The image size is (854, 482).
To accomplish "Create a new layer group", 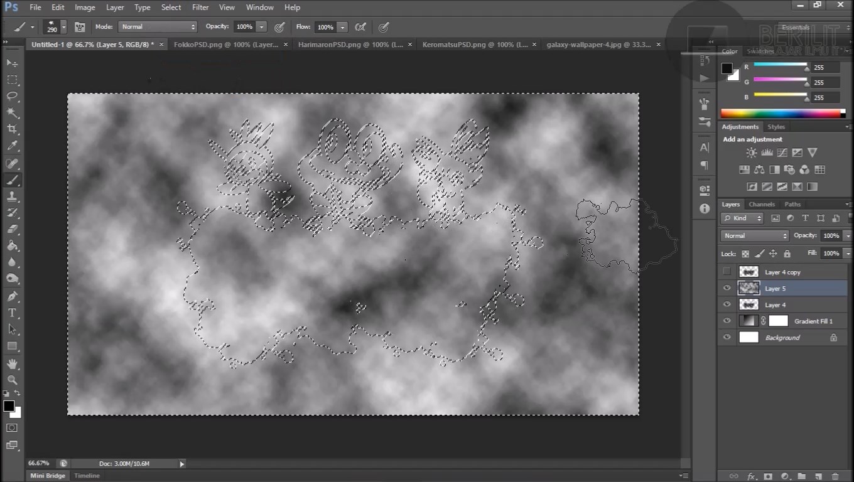I will (x=802, y=476).
